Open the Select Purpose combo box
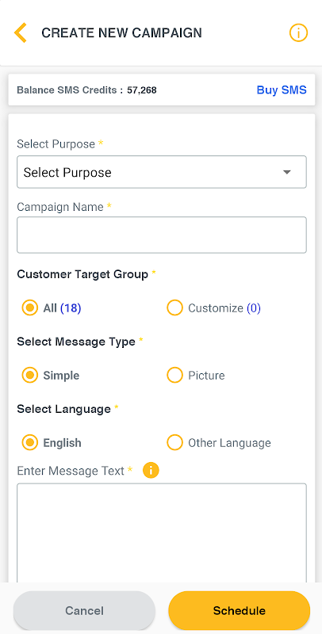Screen dimensions: 322x634 coord(162,172)
